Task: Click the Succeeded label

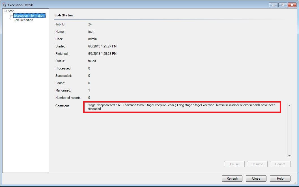Action: (x=64, y=76)
